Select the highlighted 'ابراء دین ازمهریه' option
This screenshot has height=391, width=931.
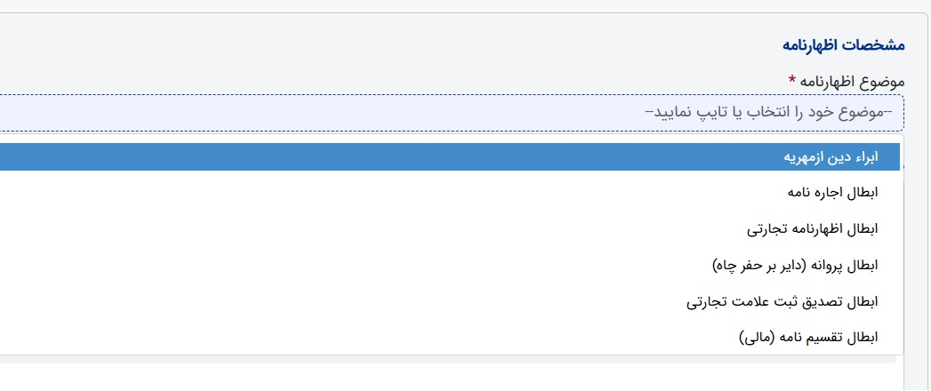449,156
